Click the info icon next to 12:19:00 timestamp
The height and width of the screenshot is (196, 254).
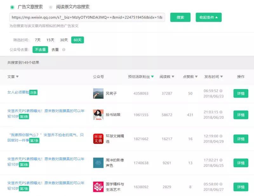click(221, 136)
